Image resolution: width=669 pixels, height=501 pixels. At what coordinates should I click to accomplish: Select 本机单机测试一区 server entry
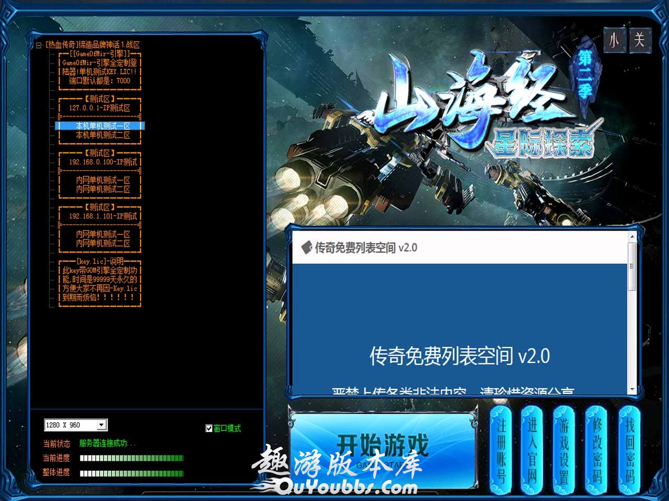click(x=102, y=126)
